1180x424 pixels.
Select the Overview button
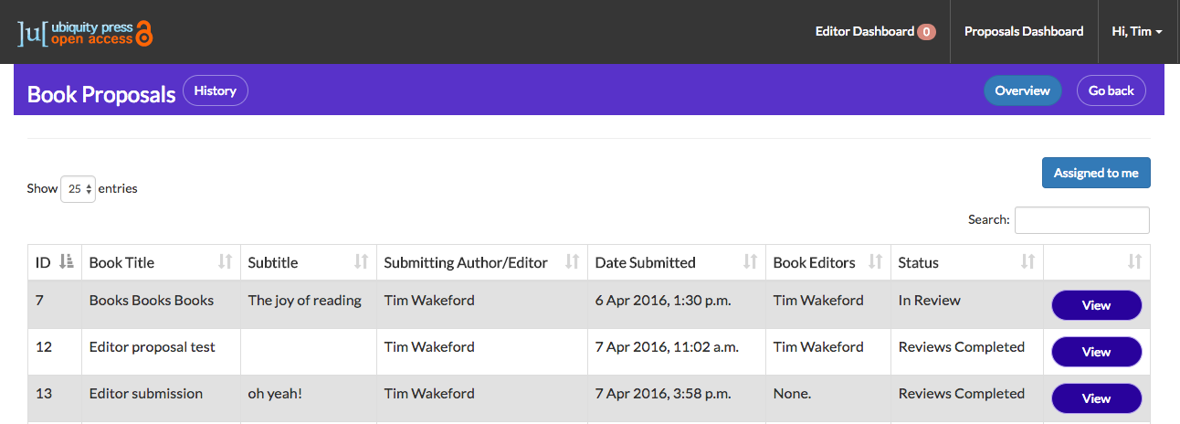[x=1022, y=90]
